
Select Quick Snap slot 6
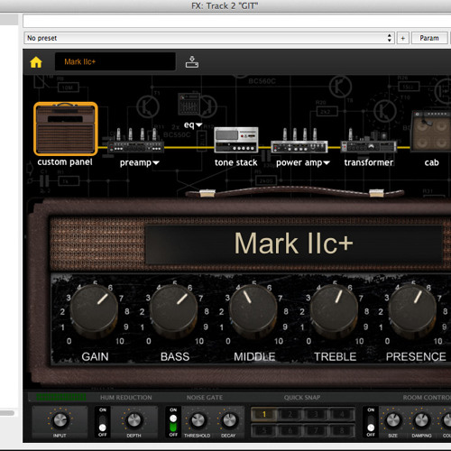[x=290, y=430]
